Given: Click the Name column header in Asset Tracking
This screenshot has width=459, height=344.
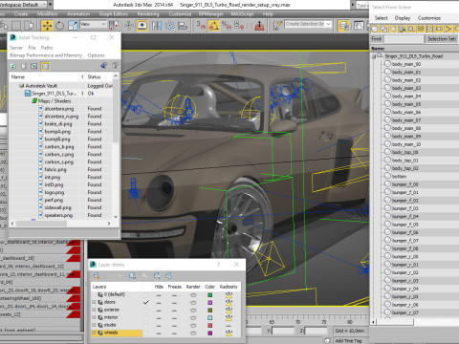Looking at the screenshot, I should click(x=45, y=76).
